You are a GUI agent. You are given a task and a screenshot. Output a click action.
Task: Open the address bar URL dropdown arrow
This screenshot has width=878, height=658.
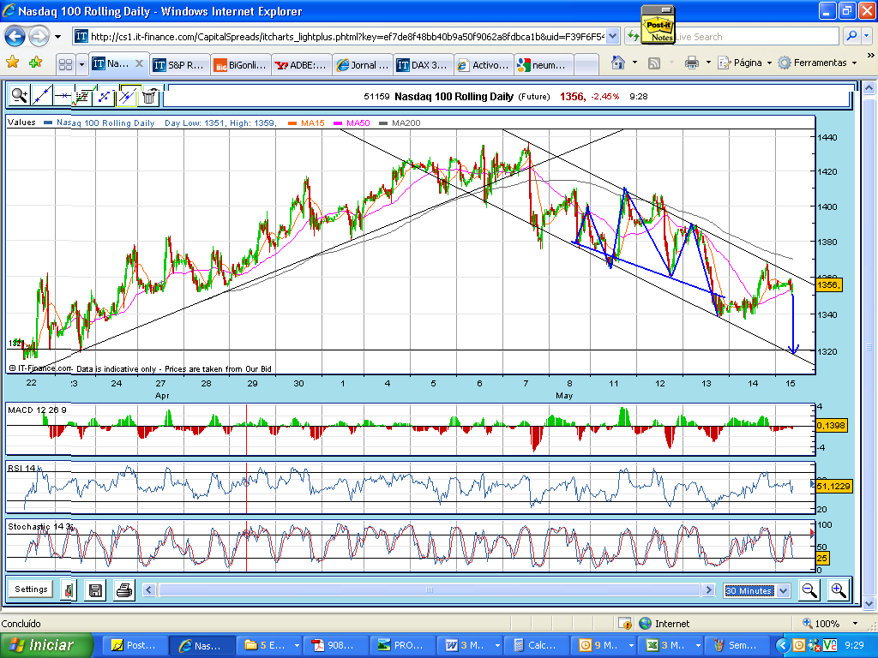(612, 36)
